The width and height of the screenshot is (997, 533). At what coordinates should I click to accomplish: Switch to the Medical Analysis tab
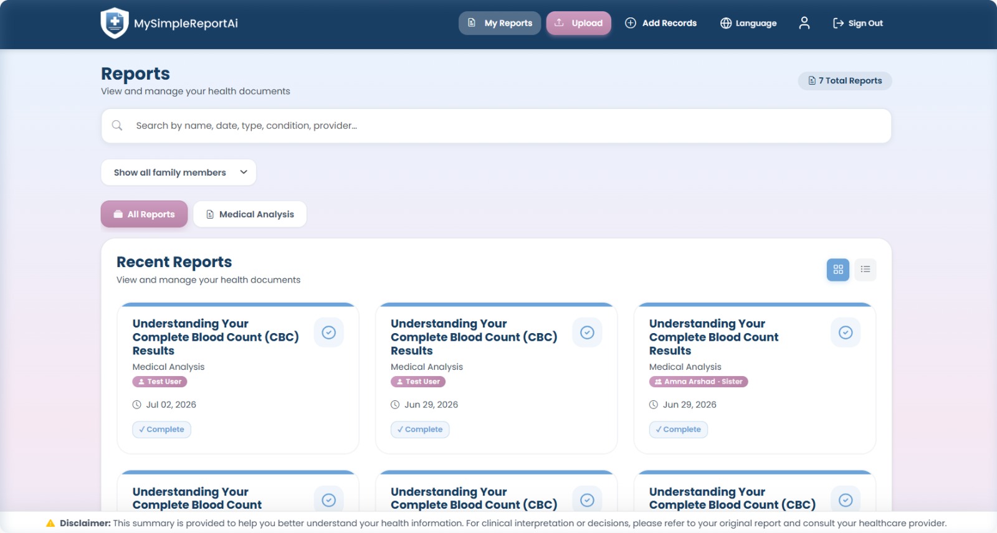tap(250, 214)
